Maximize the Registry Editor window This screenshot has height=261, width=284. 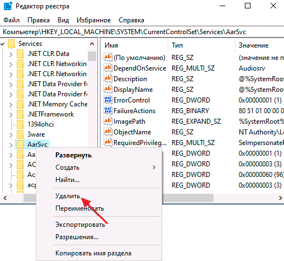tap(247, 6)
